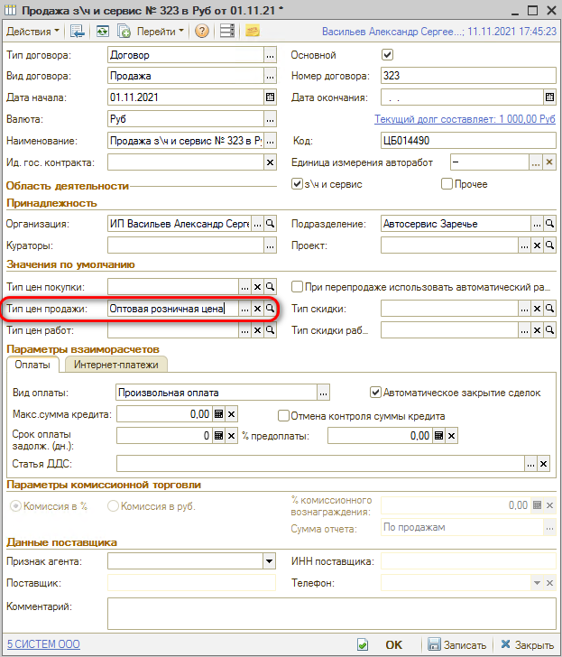The width and height of the screenshot is (562, 657).
Task: Open the Перейти dropdown menu
Action: (161, 31)
